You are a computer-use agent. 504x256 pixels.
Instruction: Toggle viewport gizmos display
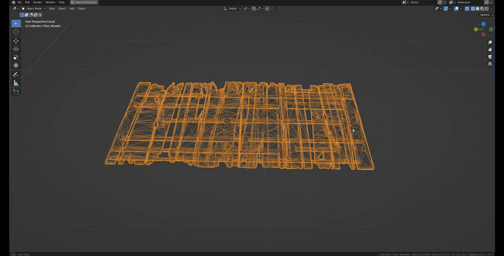click(446, 8)
